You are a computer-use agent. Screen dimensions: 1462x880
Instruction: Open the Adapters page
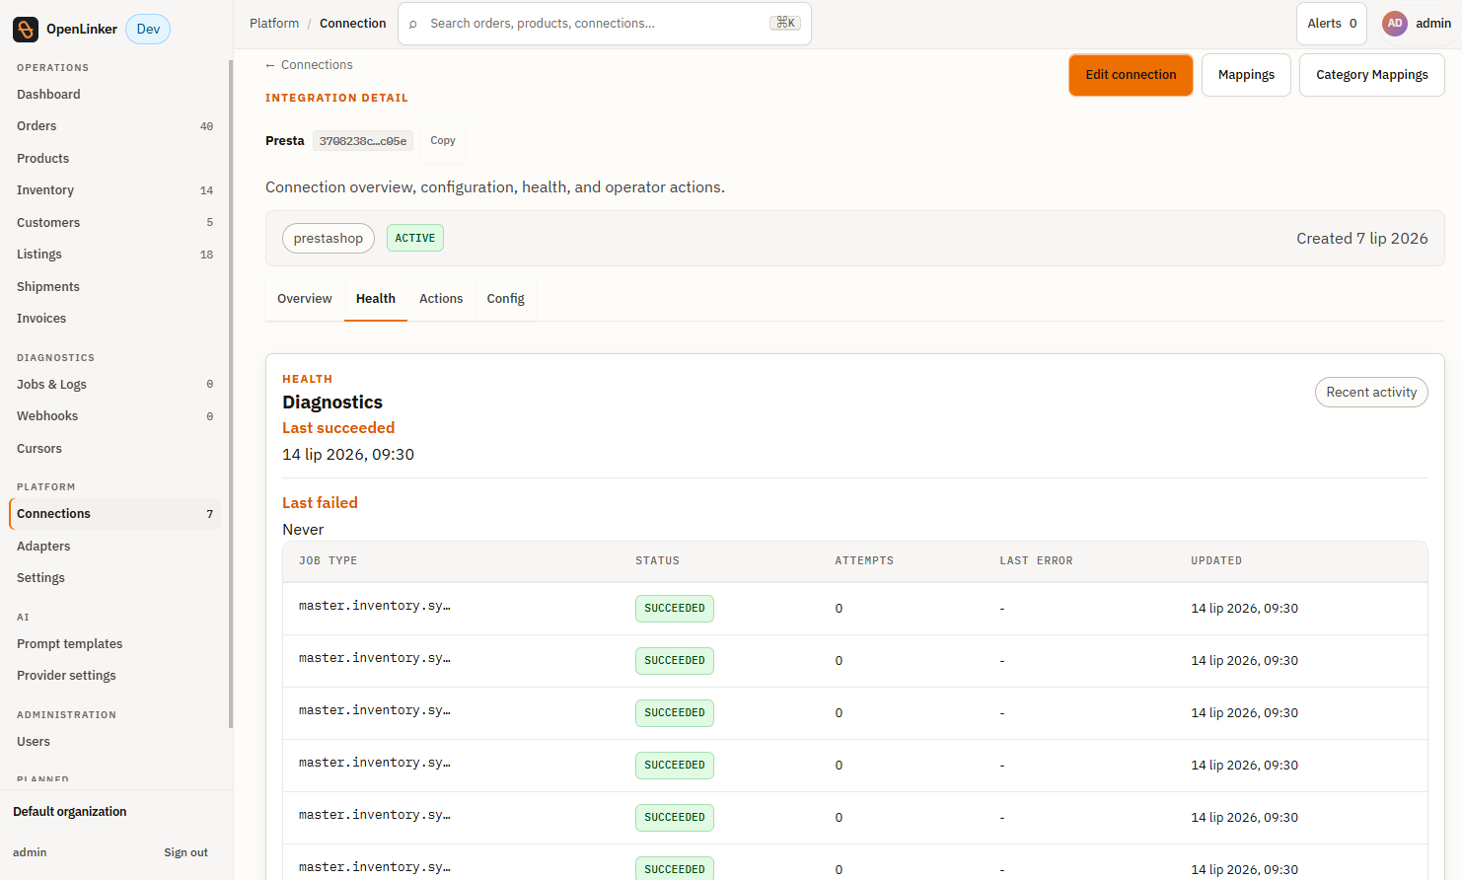click(114, 547)
